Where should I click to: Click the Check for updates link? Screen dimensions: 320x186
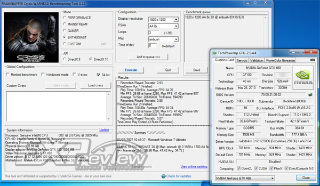tap(178, 176)
